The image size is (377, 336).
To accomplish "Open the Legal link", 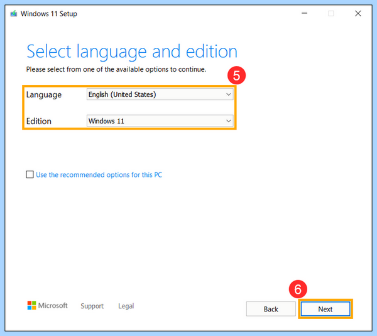I will coord(126,306).
